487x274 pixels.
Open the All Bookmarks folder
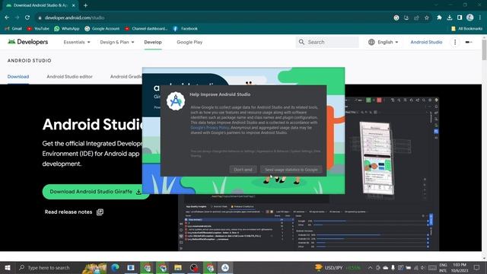(466, 29)
